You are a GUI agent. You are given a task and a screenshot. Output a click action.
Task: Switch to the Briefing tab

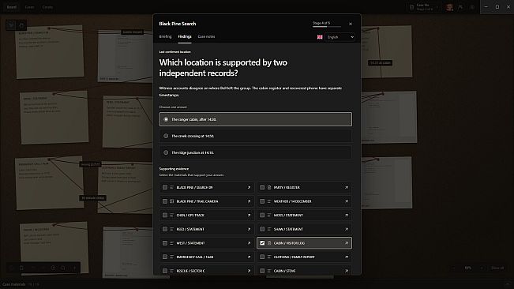point(165,36)
